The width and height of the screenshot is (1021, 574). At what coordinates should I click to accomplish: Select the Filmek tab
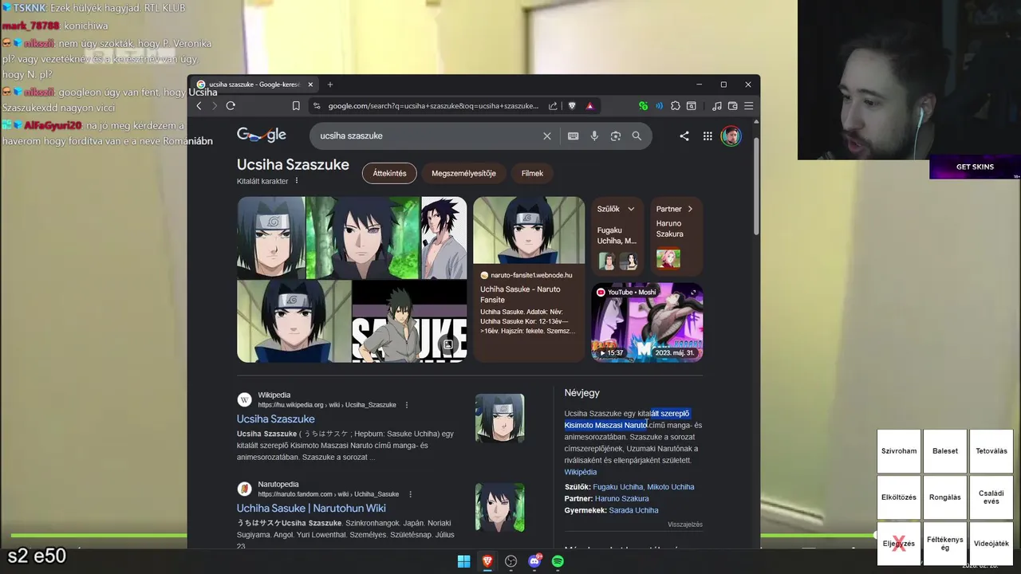click(532, 173)
